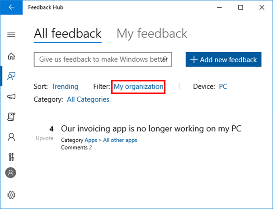Open the My organization filter dropdown

tap(138, 86)
